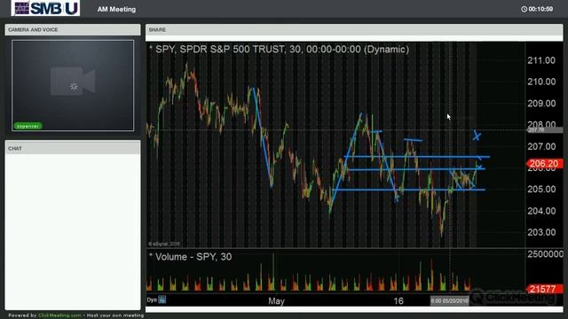Viewport: 568px width, 319px height.
Task: Click the 203.00 price axis label
Action: pyautogui.click(x=541, y=232)
